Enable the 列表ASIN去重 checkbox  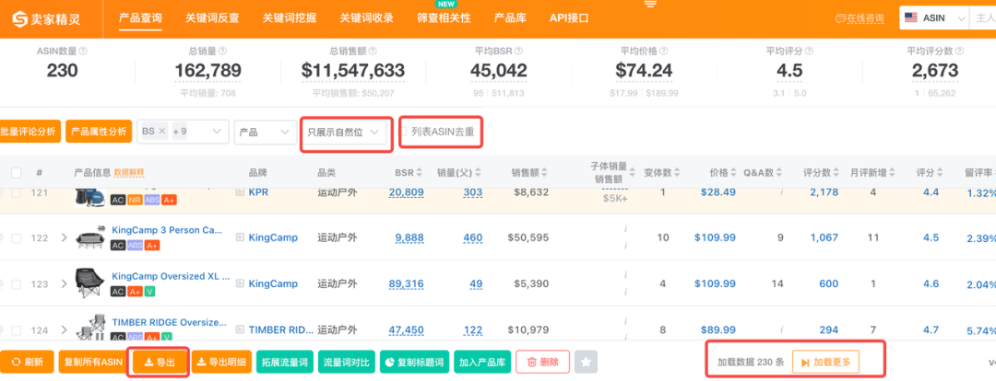[403, 132]
